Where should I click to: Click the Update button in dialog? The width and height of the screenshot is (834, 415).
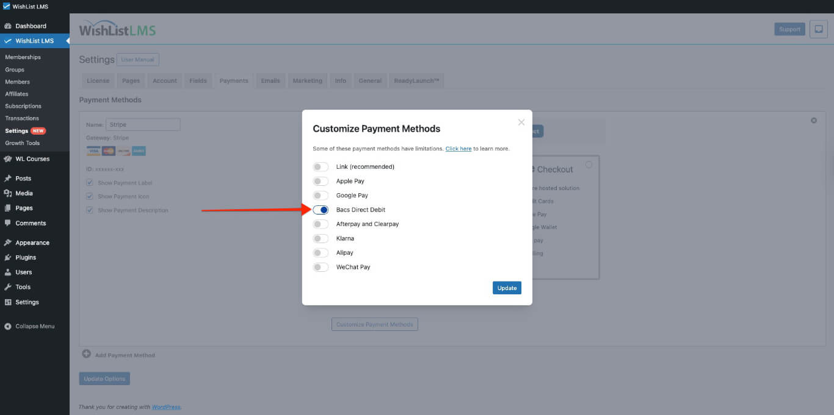(x=507, y=288)
